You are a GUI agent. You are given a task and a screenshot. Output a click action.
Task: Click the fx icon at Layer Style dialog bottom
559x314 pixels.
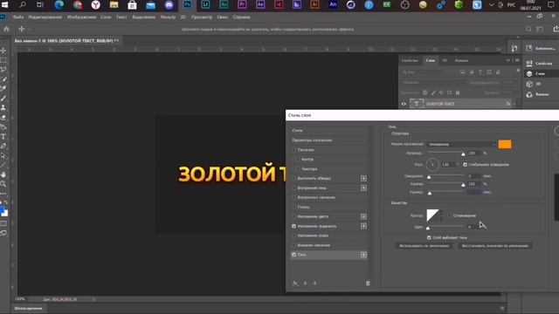[295, 283]
